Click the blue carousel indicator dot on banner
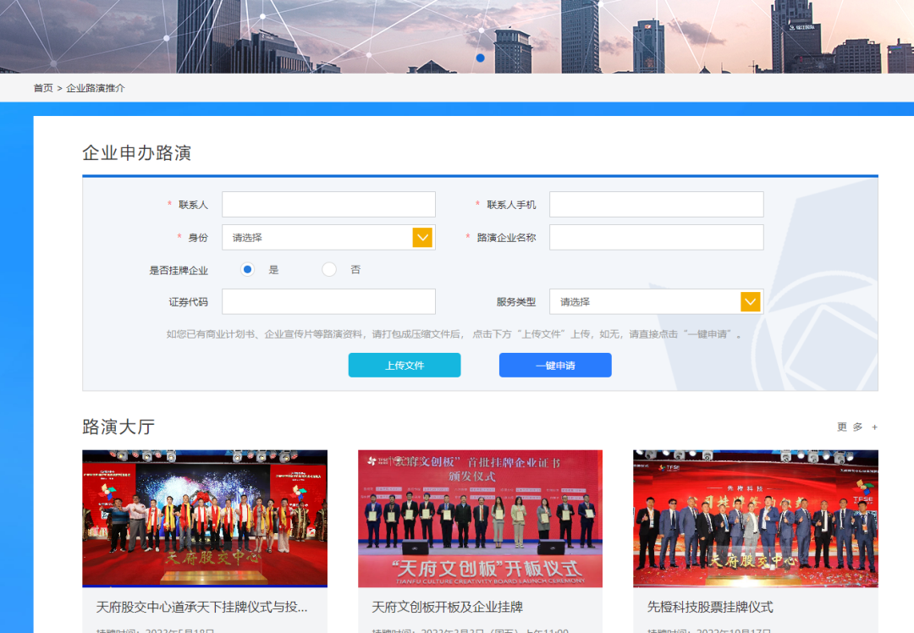Image resolution: width=914 pixels, height=633 pixels. click(481, 58)
